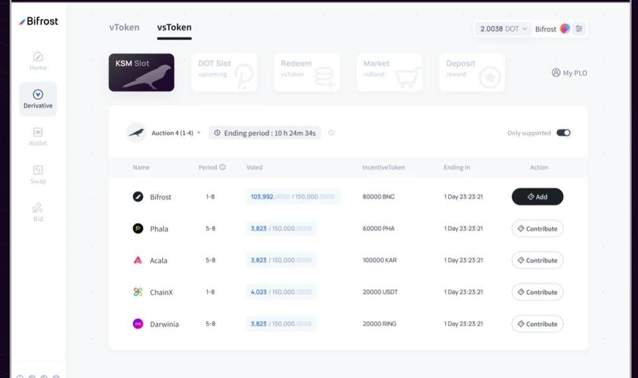Screen dimensions: 638x378
Task: Click Phala voted amount 3,823 progress
Action: point(281,228)
